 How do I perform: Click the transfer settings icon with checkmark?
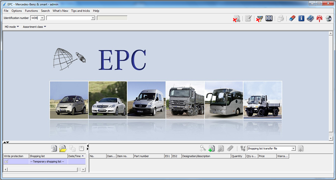point(243,148)
